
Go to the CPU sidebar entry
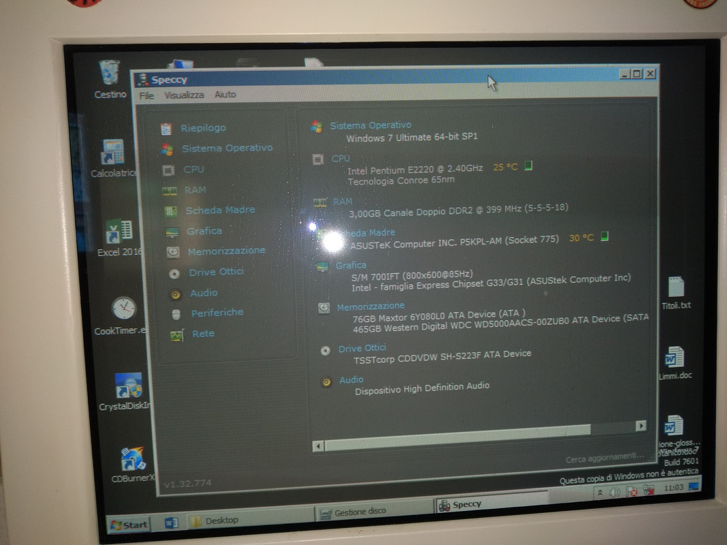pos(194,169)
